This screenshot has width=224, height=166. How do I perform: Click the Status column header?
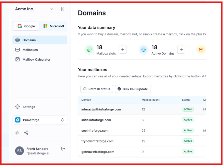coord(186,100)
